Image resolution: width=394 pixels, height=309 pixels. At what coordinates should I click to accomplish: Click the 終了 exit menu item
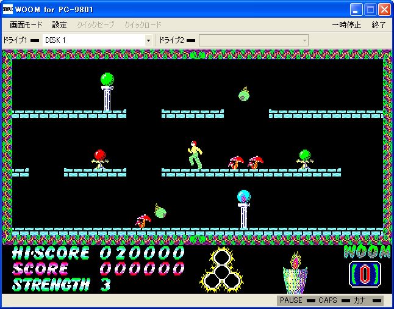click(x=379, y=25)
